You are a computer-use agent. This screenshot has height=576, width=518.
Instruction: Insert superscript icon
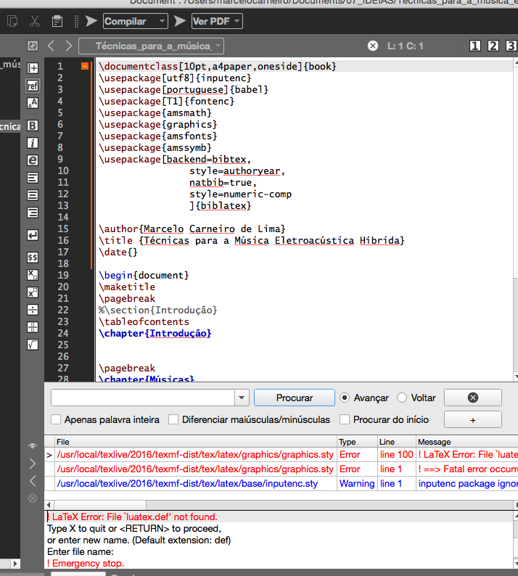pos(33,292)
